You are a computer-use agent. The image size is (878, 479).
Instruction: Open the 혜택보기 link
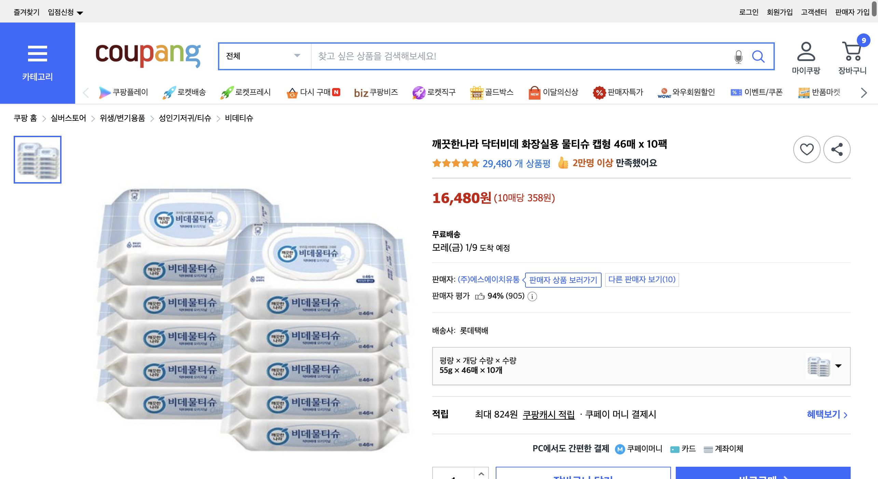[x=823, y=415]
